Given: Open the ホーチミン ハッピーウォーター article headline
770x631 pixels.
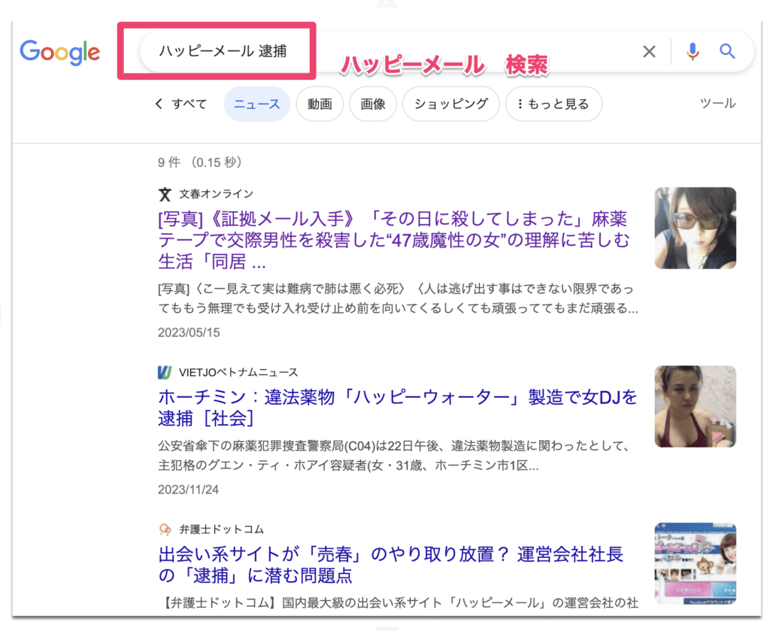Looking at the screenshot, I should 398,408.
